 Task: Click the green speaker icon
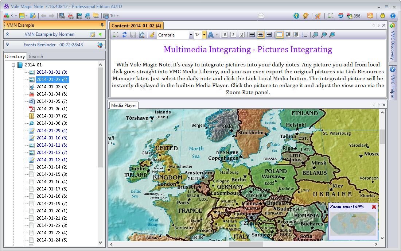pos(100,34)
